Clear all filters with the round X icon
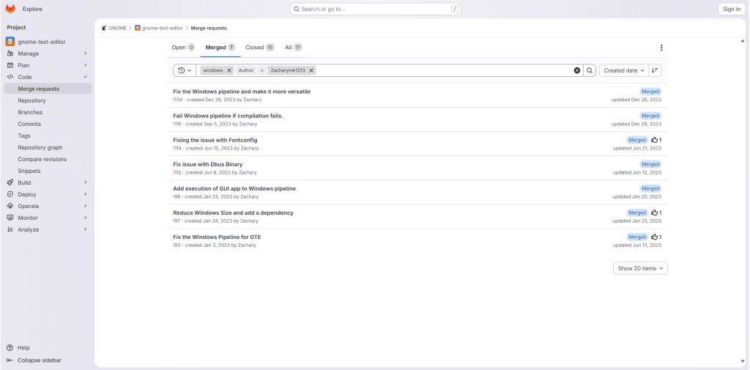Image resolution: width=750 pixels, height=370 pixels. [x=577, y=70]
